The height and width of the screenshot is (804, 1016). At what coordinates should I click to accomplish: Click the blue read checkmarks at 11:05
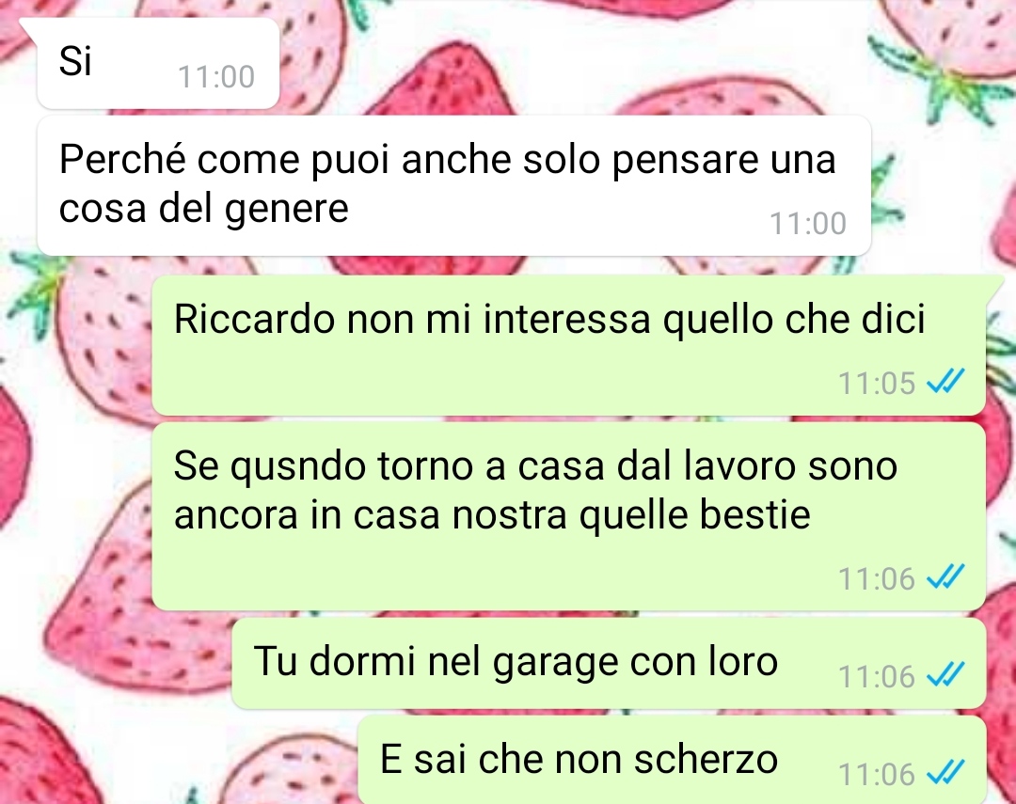(x=945, y=382)
